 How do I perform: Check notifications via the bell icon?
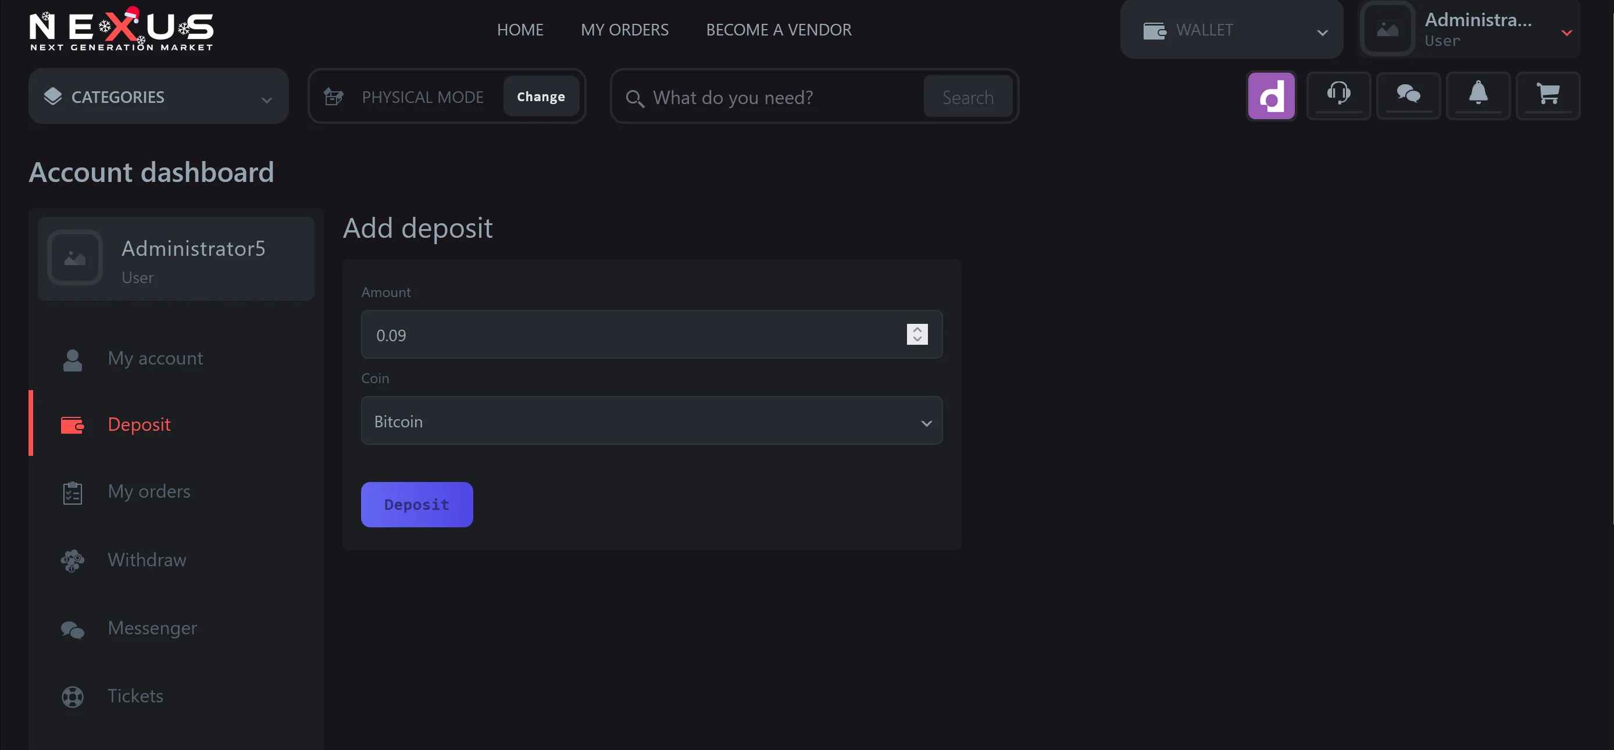coord(1479,95)
